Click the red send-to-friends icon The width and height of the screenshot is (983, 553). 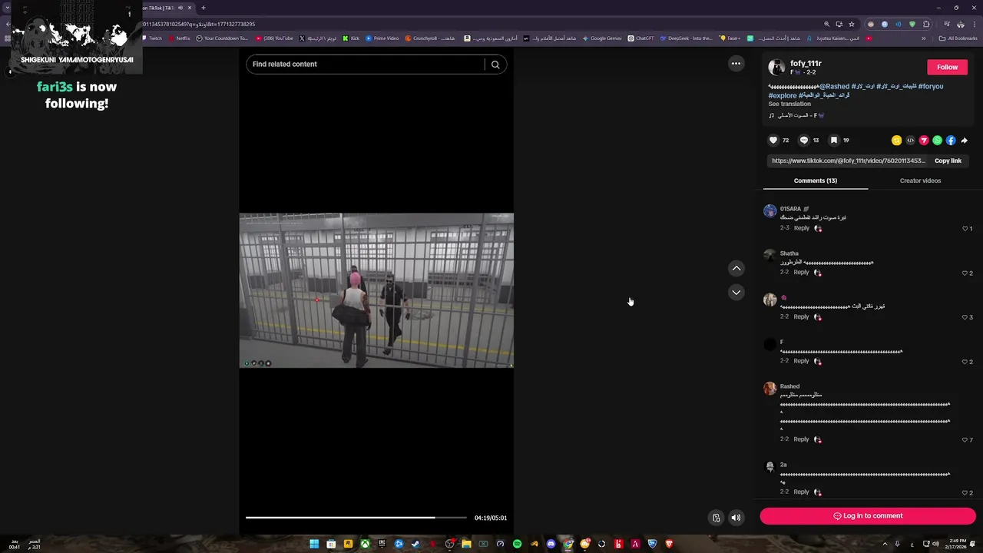(x=924, y=141)
